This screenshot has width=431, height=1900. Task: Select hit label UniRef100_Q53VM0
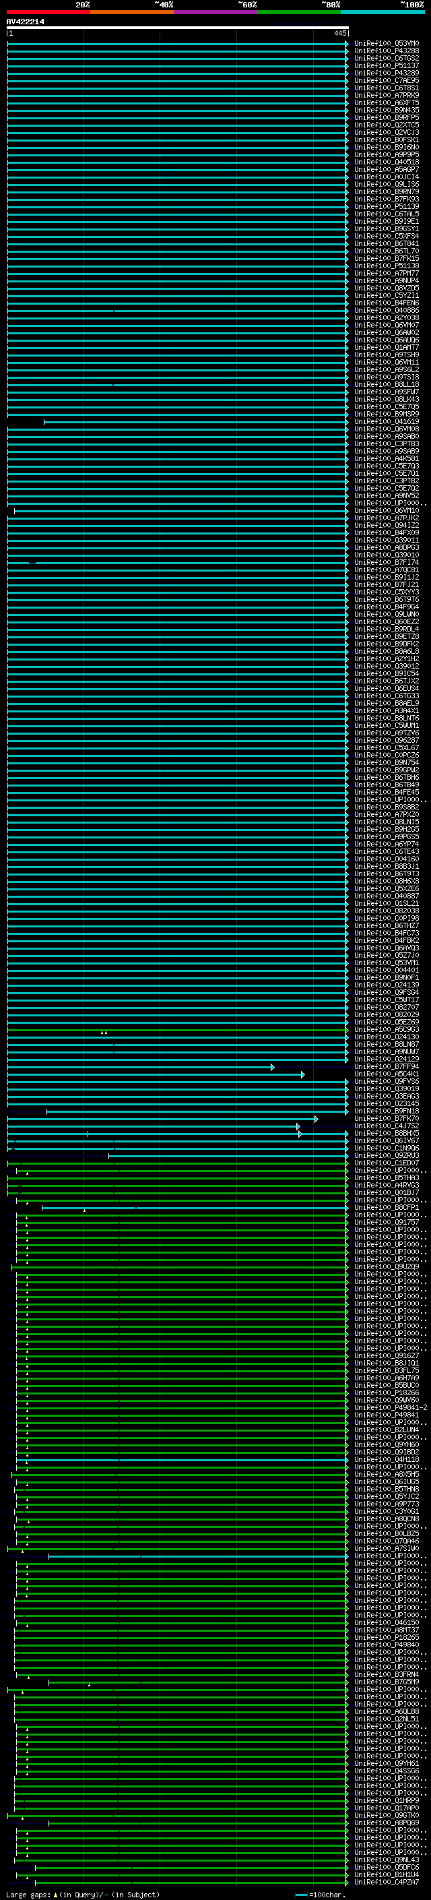tap(386, 44)
